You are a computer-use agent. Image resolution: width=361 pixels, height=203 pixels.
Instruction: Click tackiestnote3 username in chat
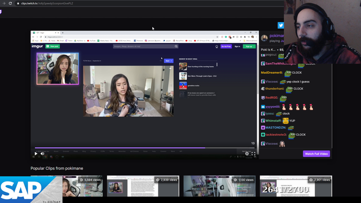(x=276, y=135)
